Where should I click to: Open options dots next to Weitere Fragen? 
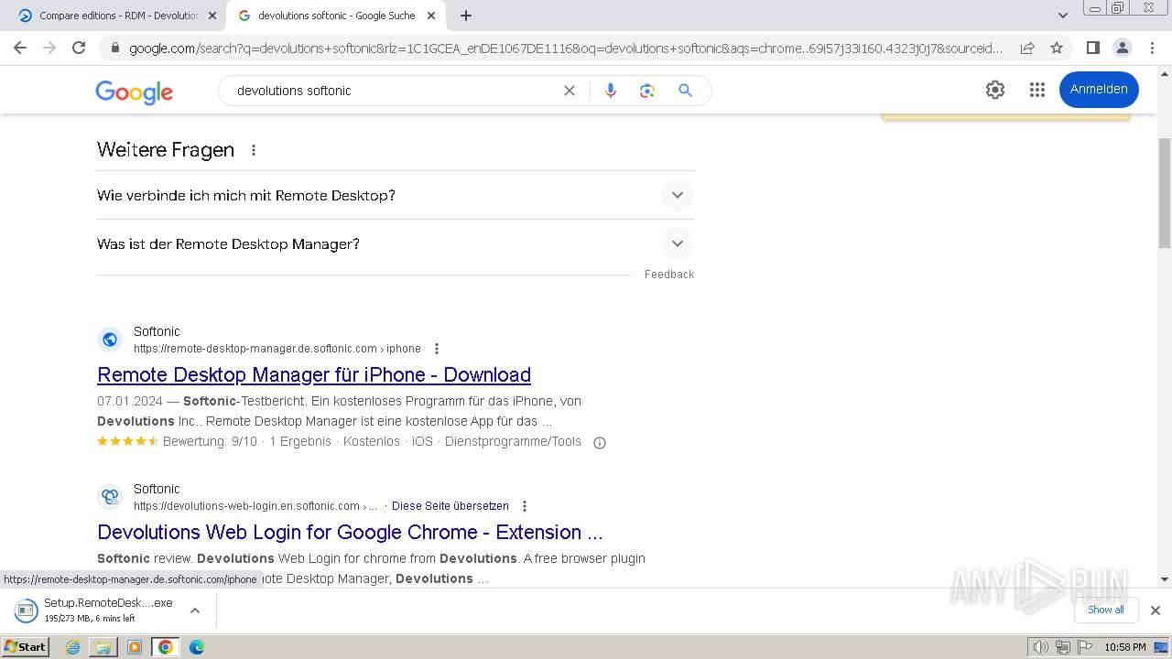(254, 150)
